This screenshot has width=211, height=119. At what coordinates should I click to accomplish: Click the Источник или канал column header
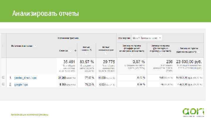coord(22,46)
